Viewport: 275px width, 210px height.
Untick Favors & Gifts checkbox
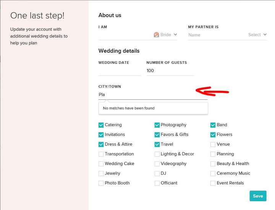click(x=157, y=135)
